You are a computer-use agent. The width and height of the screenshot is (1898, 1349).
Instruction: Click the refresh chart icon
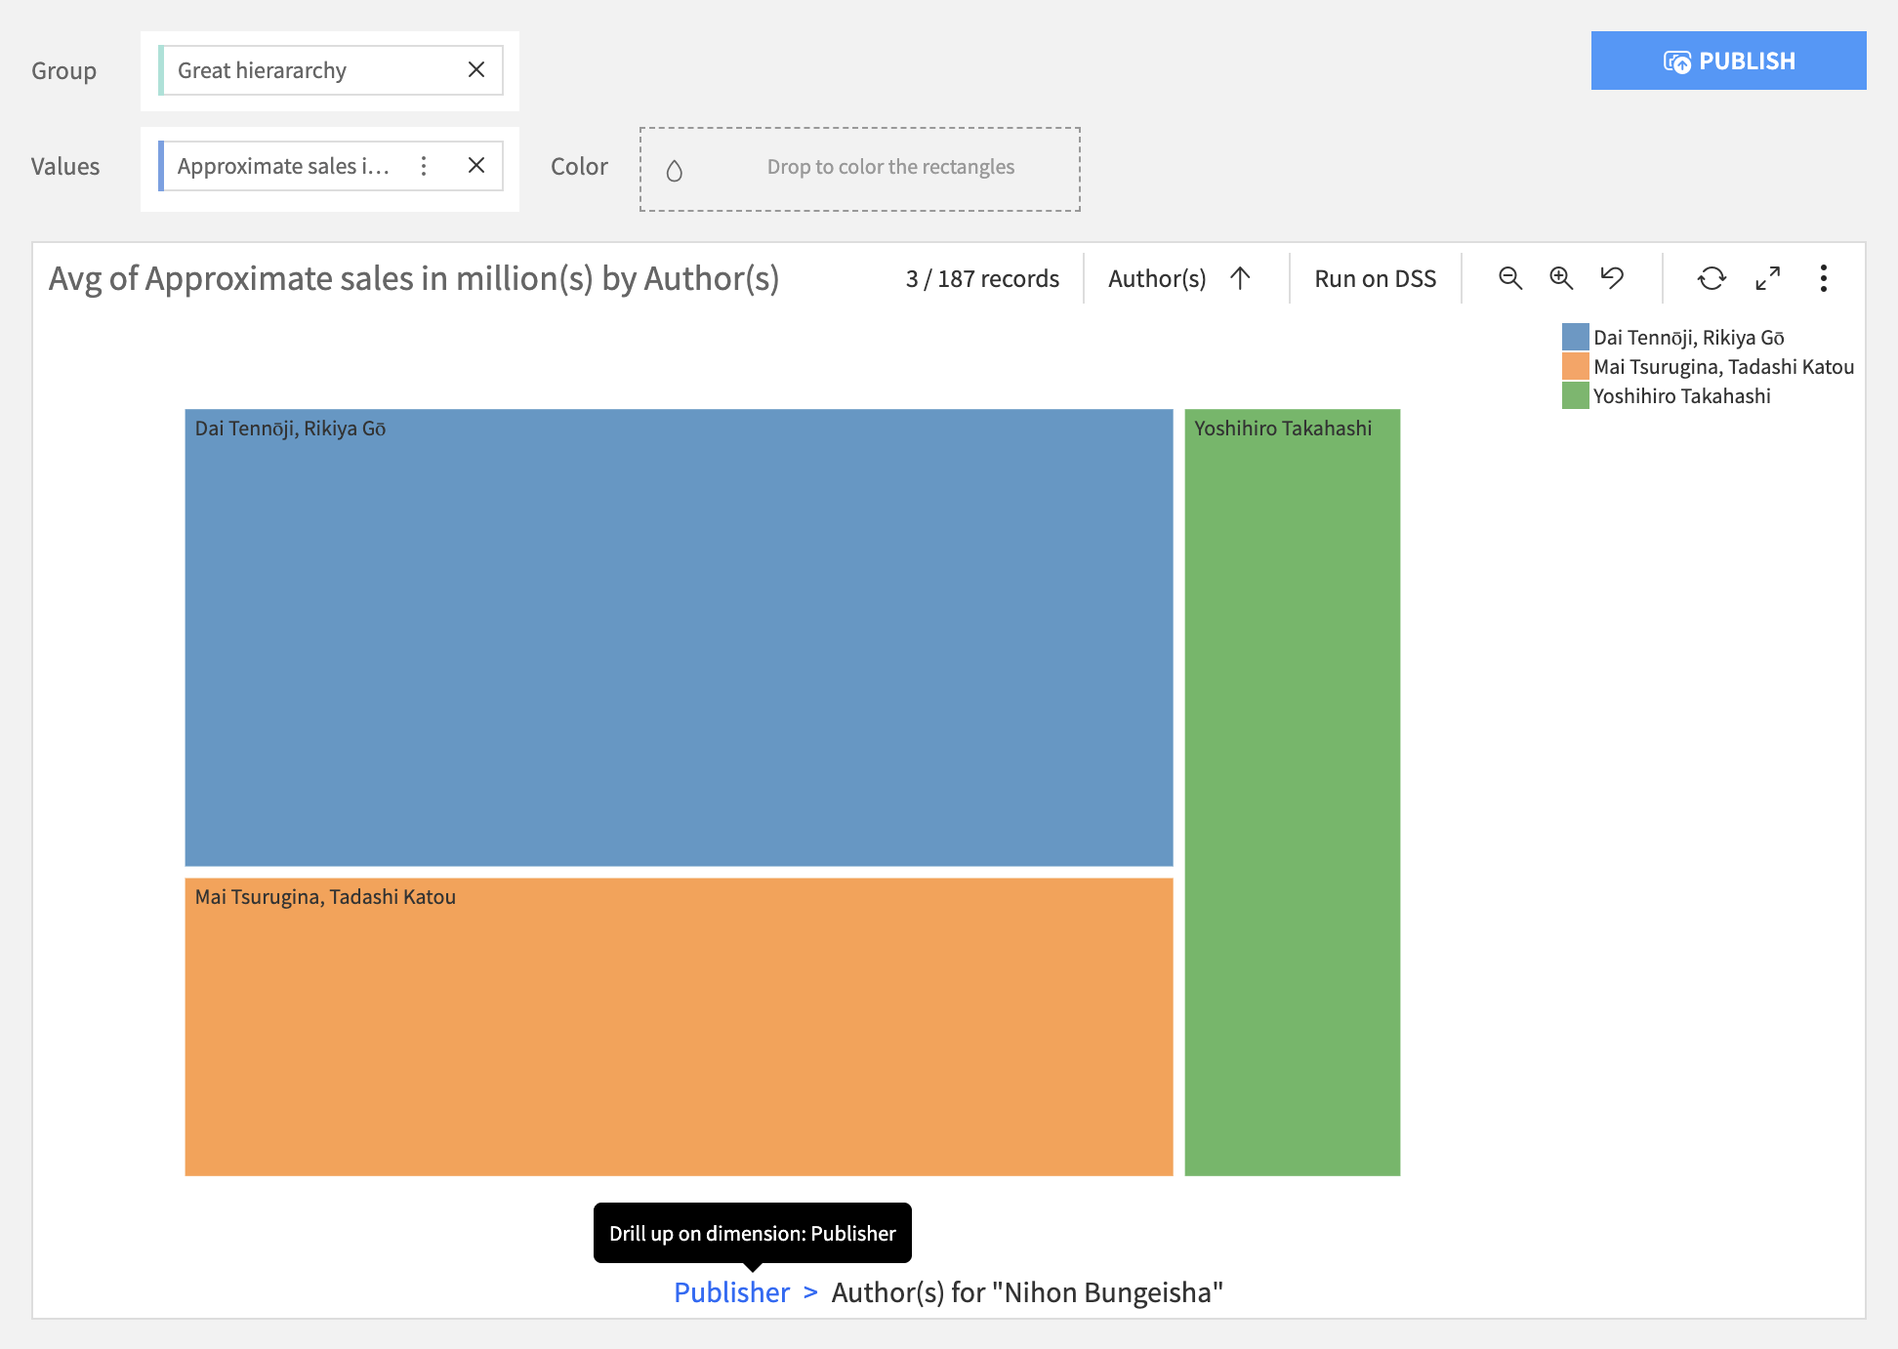pyautogui.click(x=1712, y=278)
